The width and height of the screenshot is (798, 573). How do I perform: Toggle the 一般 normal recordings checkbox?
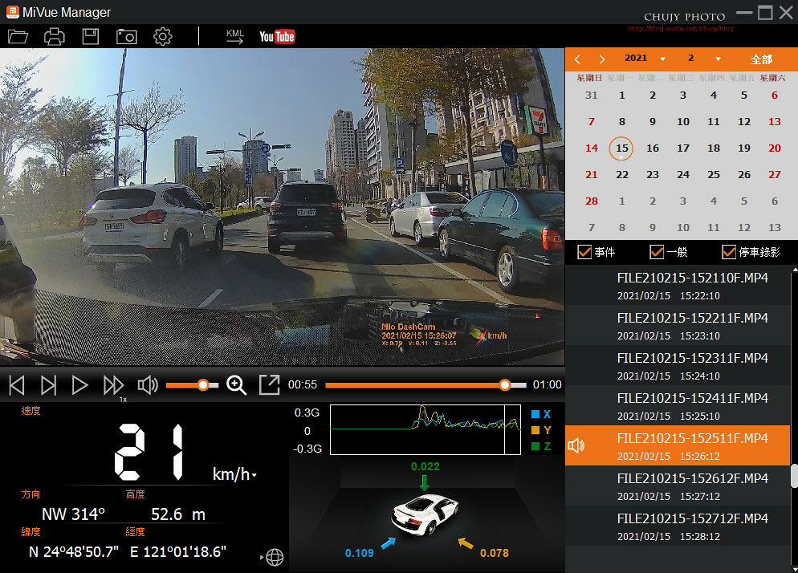[x=657, y=252]
